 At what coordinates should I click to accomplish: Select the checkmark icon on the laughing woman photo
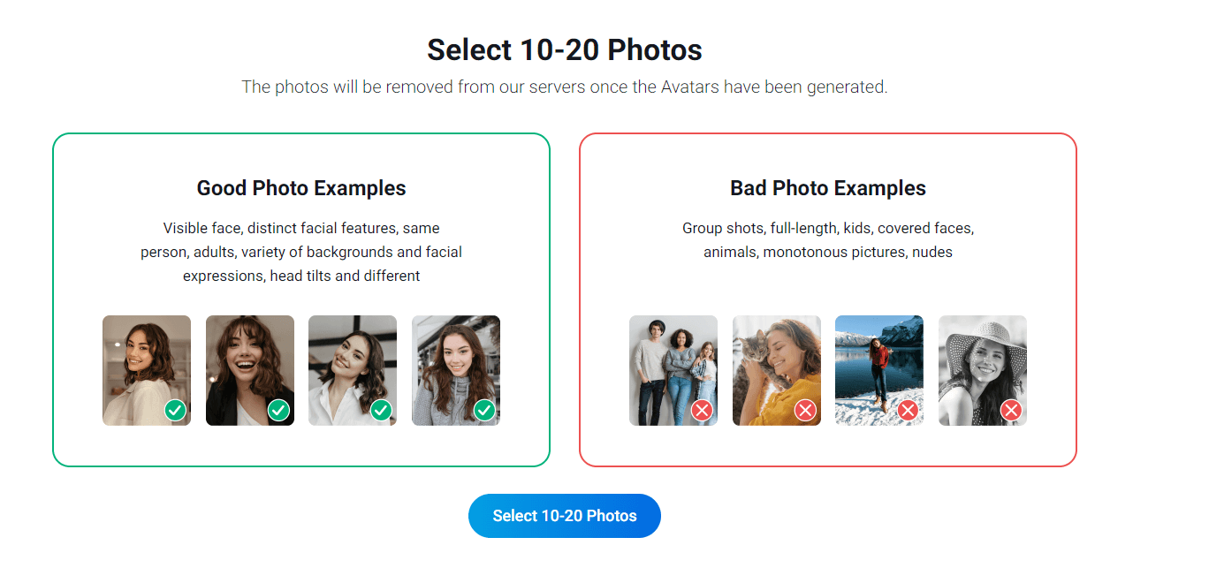pos(278,410)
